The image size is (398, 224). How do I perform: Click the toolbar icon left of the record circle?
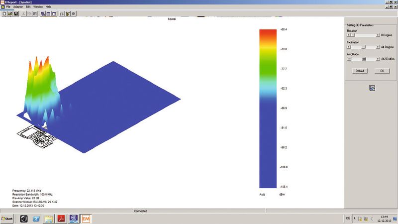coord(68,14)
